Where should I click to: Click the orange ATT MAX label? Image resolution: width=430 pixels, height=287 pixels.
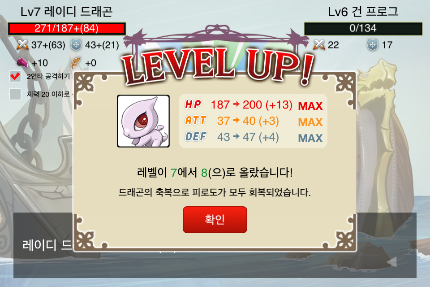[310, 122]
